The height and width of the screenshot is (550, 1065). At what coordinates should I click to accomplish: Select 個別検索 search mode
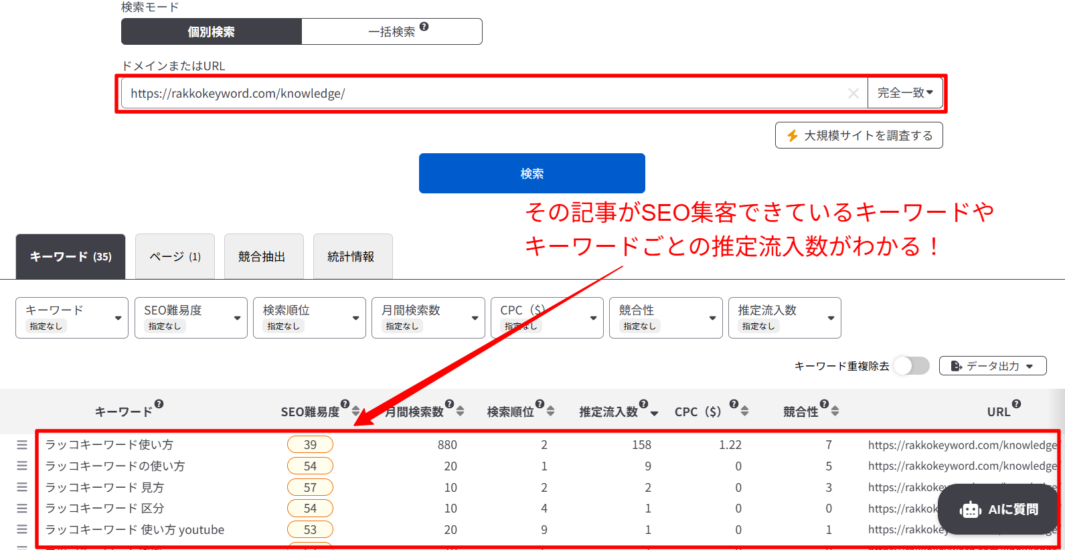(211, 32)
